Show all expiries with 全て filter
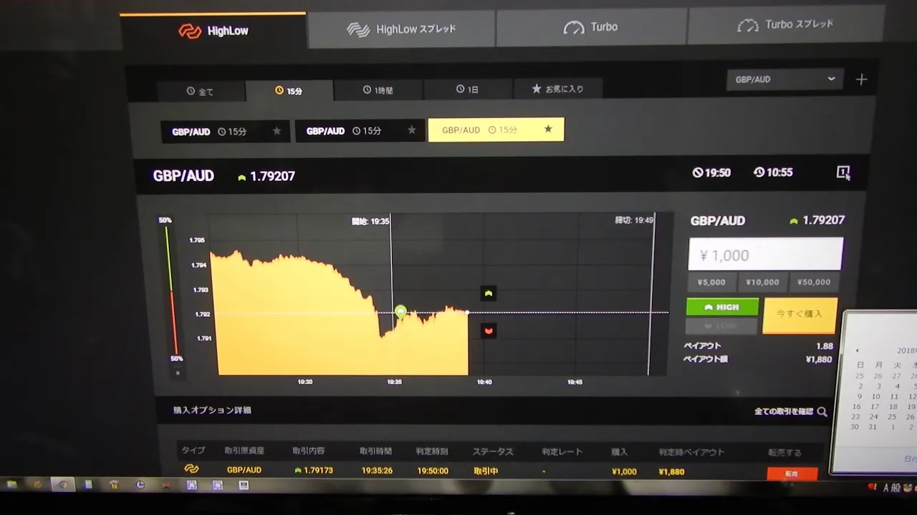This screenshot has width=917, height=515. [x=201, y=92]
